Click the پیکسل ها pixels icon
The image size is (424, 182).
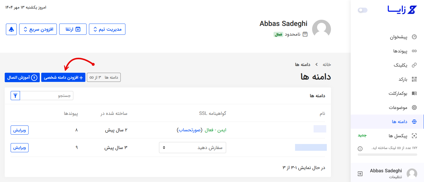(414, 136)
